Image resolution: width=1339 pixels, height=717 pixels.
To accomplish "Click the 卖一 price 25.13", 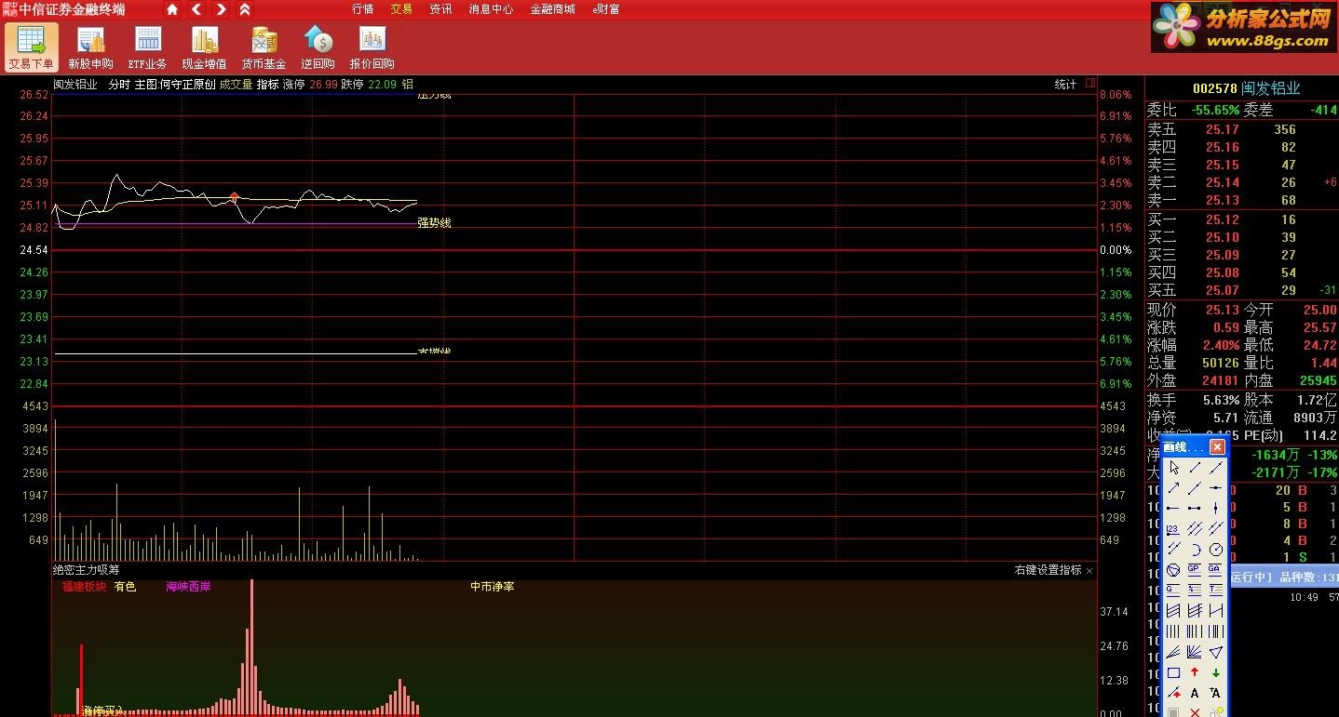I will pyautogui.click(x=1222, y=200).
